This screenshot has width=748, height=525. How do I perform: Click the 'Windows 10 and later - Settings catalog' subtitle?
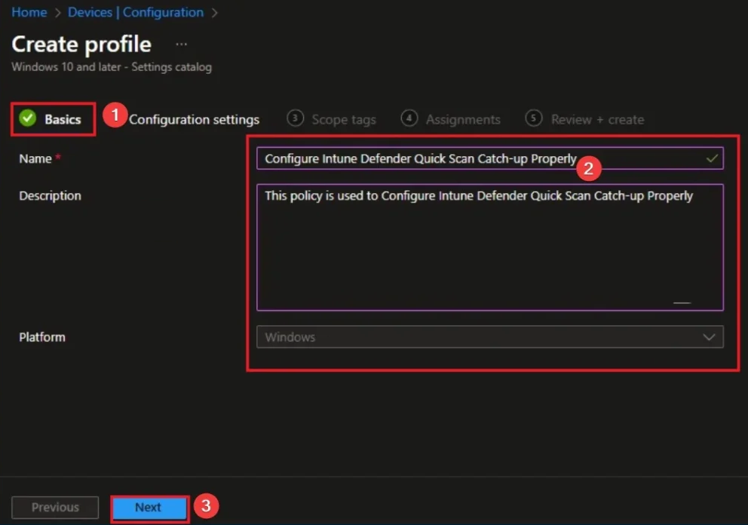(x=112, y=67)
